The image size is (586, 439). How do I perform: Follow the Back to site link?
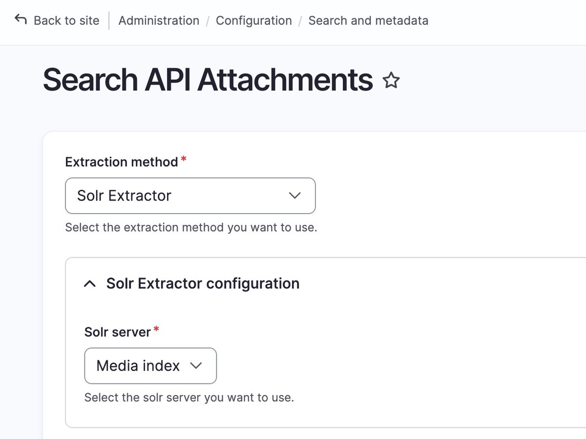[66, 21]
